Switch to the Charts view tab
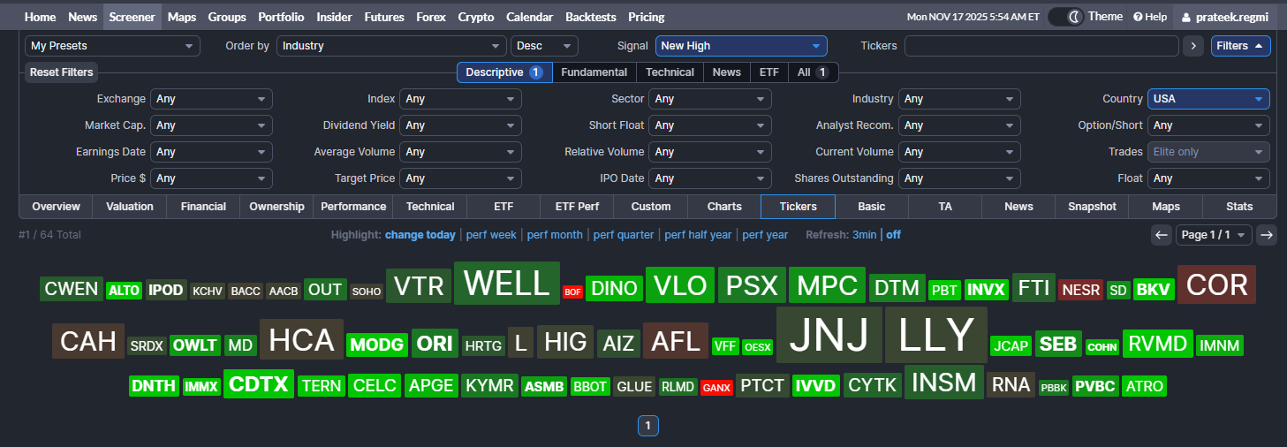Image resolution: width=1287 pixels, height=447 pixels. [x=724, y=207]
